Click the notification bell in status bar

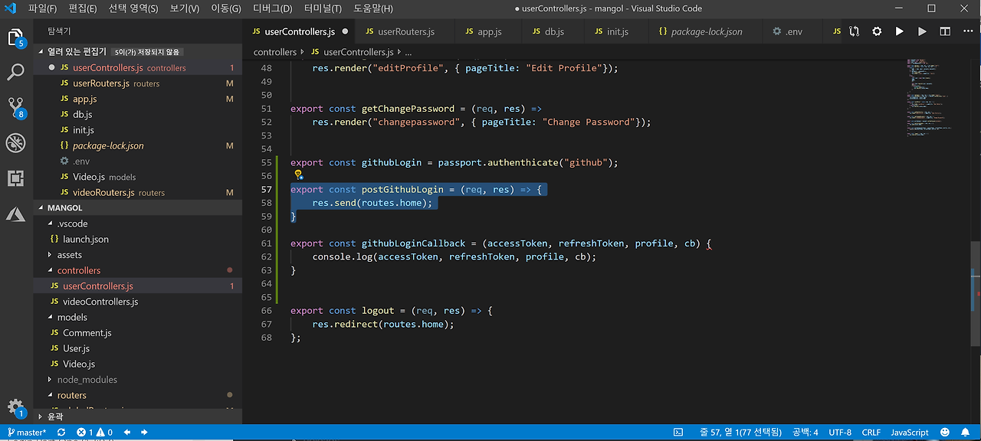tap(966, 433)
